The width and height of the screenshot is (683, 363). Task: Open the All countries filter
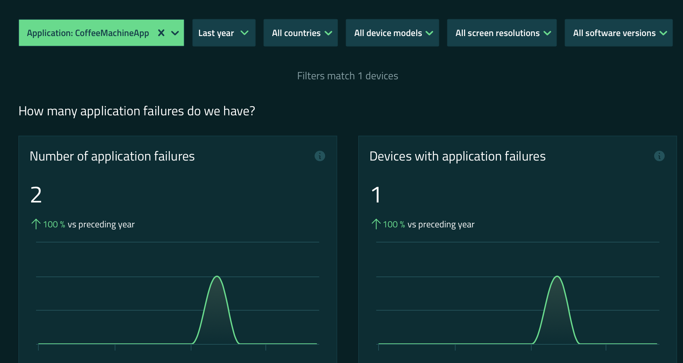point(300,33)
